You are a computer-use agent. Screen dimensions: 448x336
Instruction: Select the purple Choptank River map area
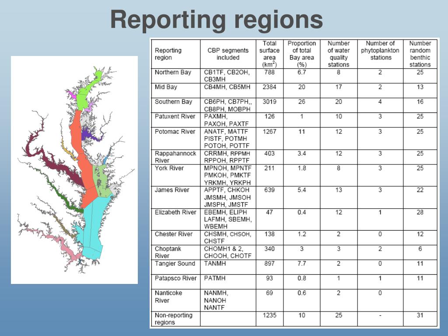(x=87, y=133)
